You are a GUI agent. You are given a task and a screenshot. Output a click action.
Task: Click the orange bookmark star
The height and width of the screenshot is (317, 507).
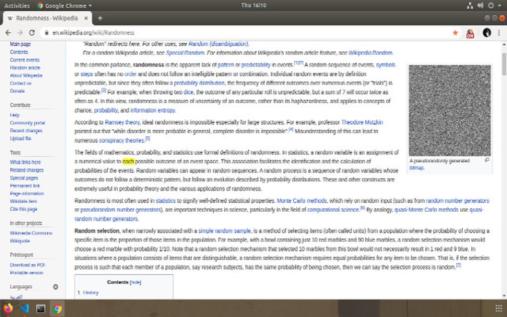pyautogui.click(x=455, y=33)
